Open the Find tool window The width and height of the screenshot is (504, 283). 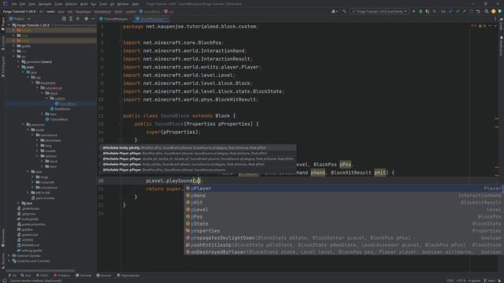click(26, 275)
